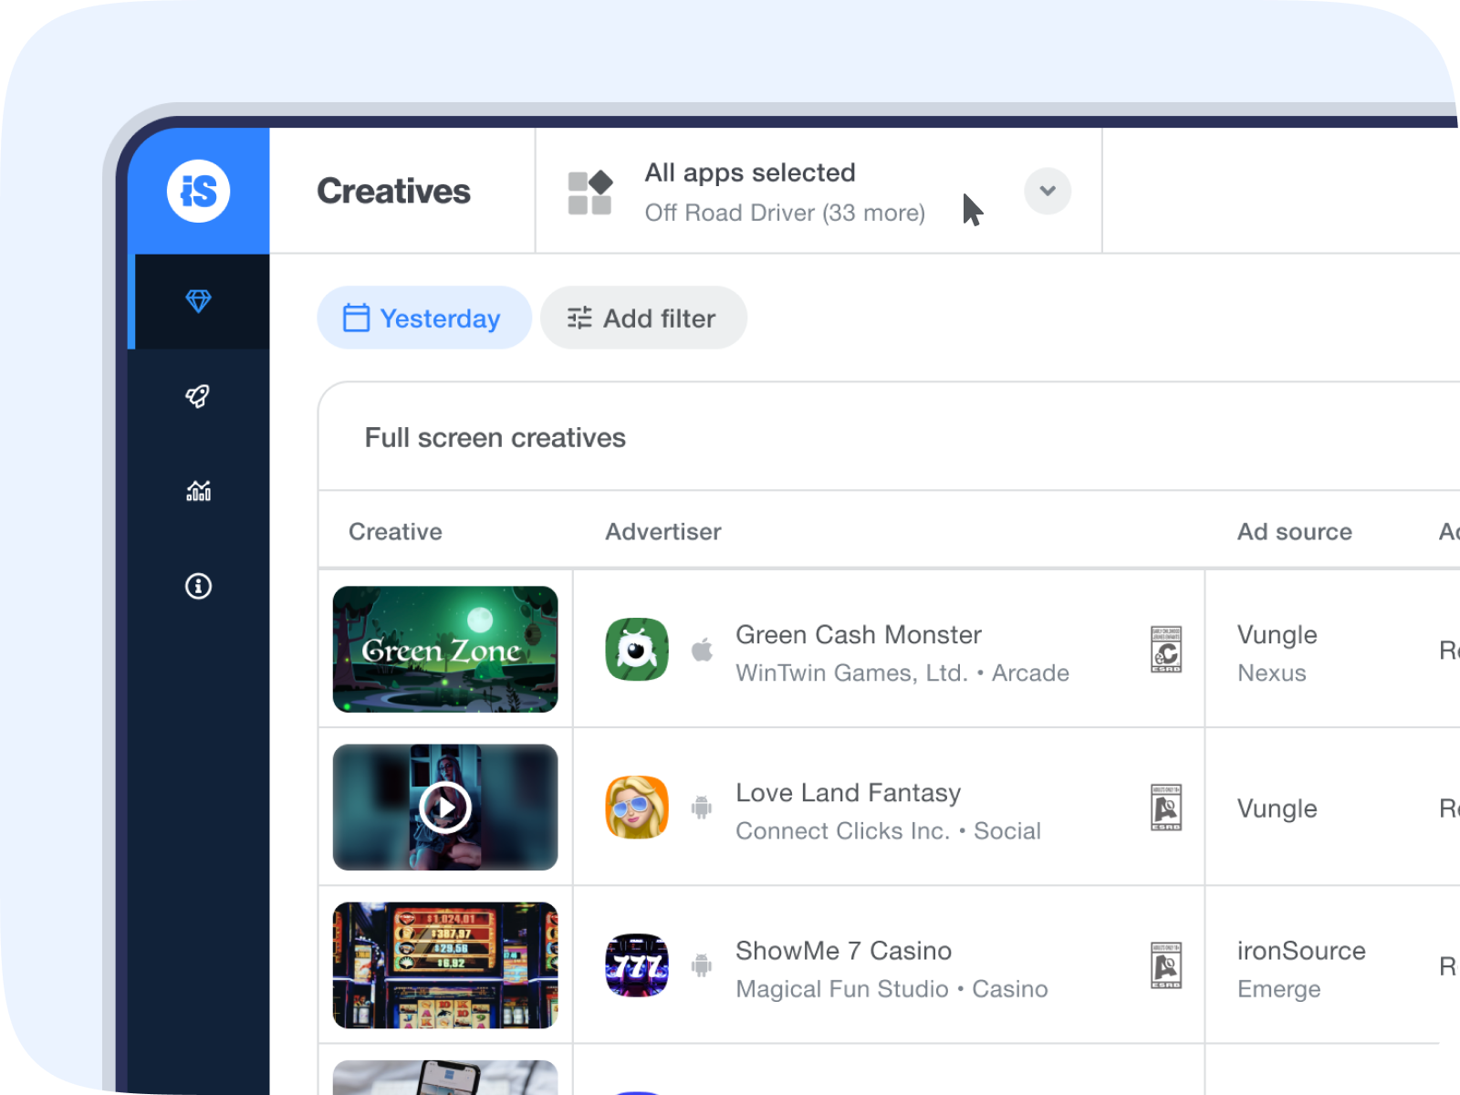Viewport: 1460px width, 1095px height.
Task: Click the Love Land Fantasy app icon
Action: [637, 808]
